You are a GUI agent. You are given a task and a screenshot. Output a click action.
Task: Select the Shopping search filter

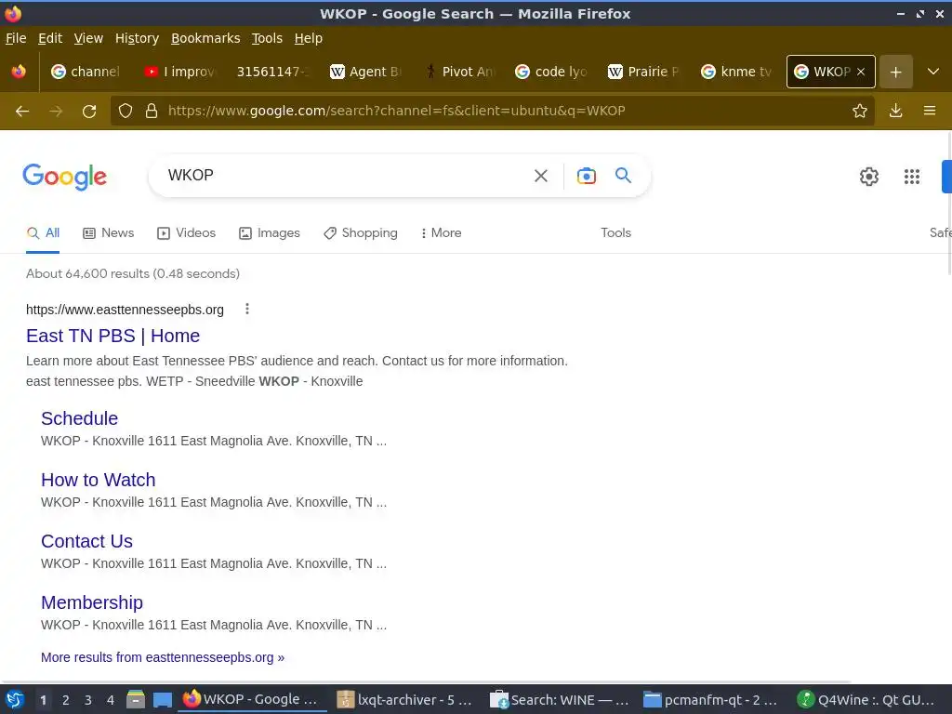pyautogui.click(x=361, y=233)
